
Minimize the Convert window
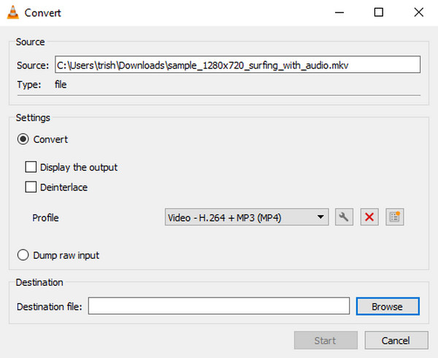click(x=339, y=12)
